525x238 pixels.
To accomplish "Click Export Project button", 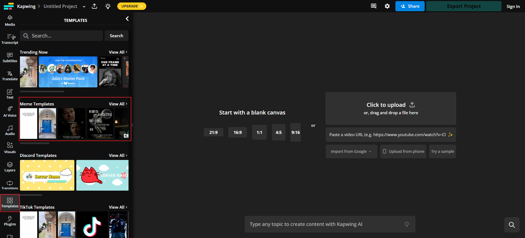I will (x=464, y=6).
